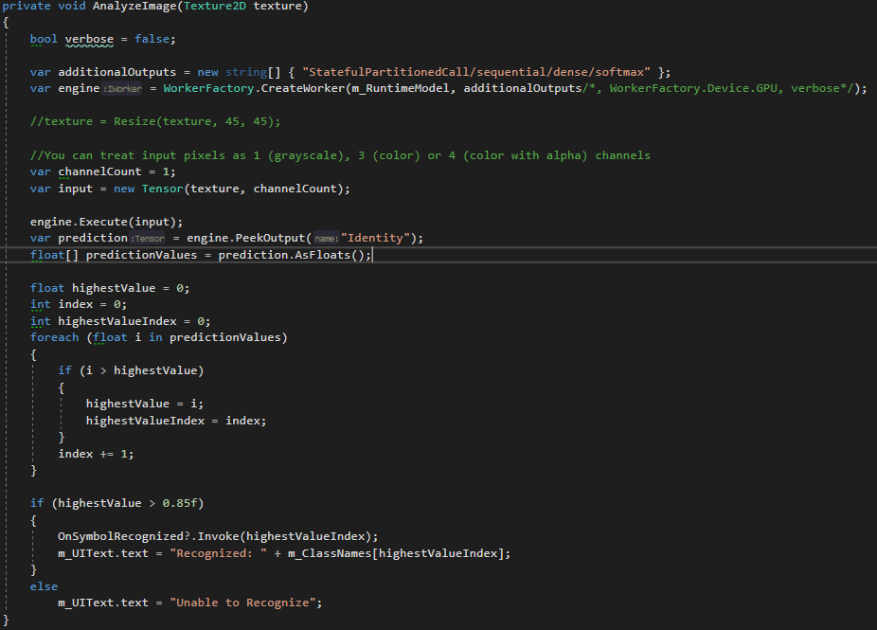877x630 pixels.
Task: Click the "StatefulPartitionedCall/sequential/dense/softmax" string literal
Action: click(476, 72)
